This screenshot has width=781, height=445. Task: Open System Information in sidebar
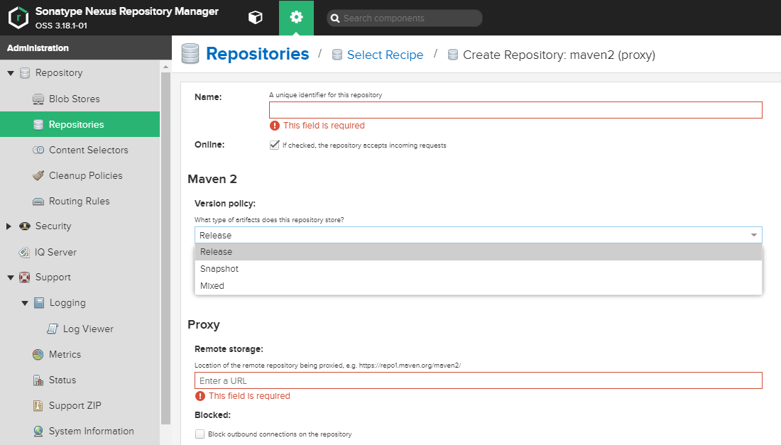pyautogui.click(x=91, y=431)
